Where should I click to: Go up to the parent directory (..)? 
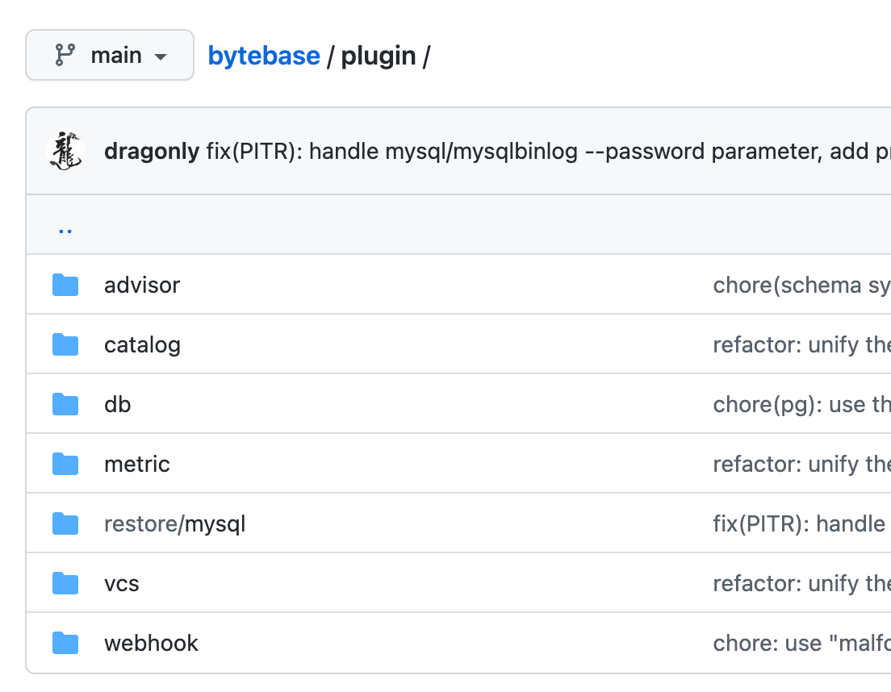point(65,228)
